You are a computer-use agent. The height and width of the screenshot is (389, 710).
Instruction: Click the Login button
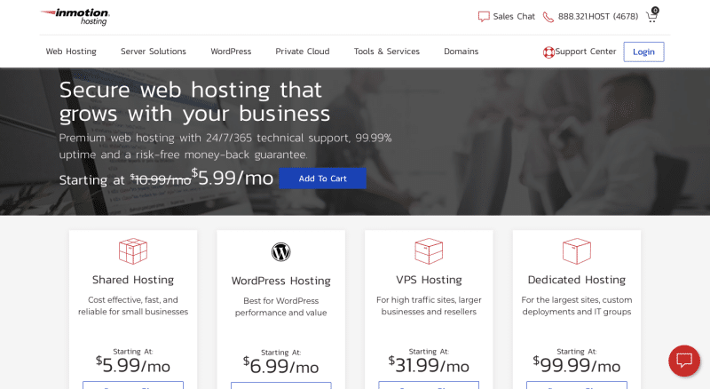pos(643,52)
